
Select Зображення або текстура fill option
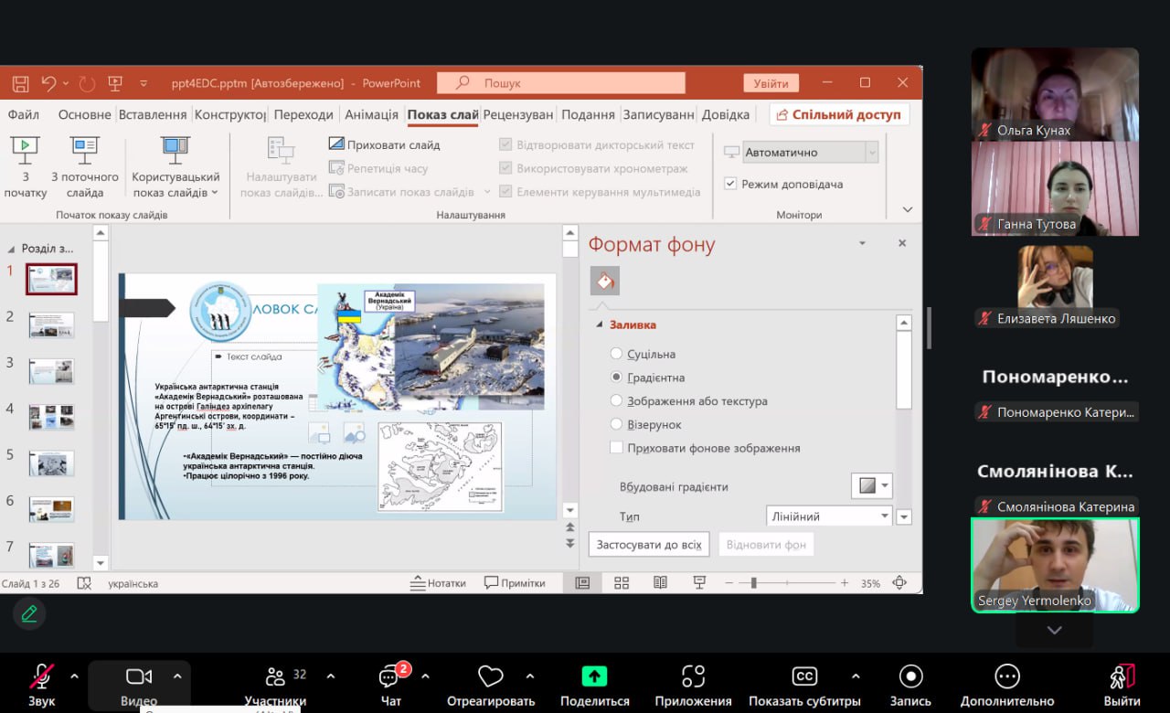[x=616, y=401]
